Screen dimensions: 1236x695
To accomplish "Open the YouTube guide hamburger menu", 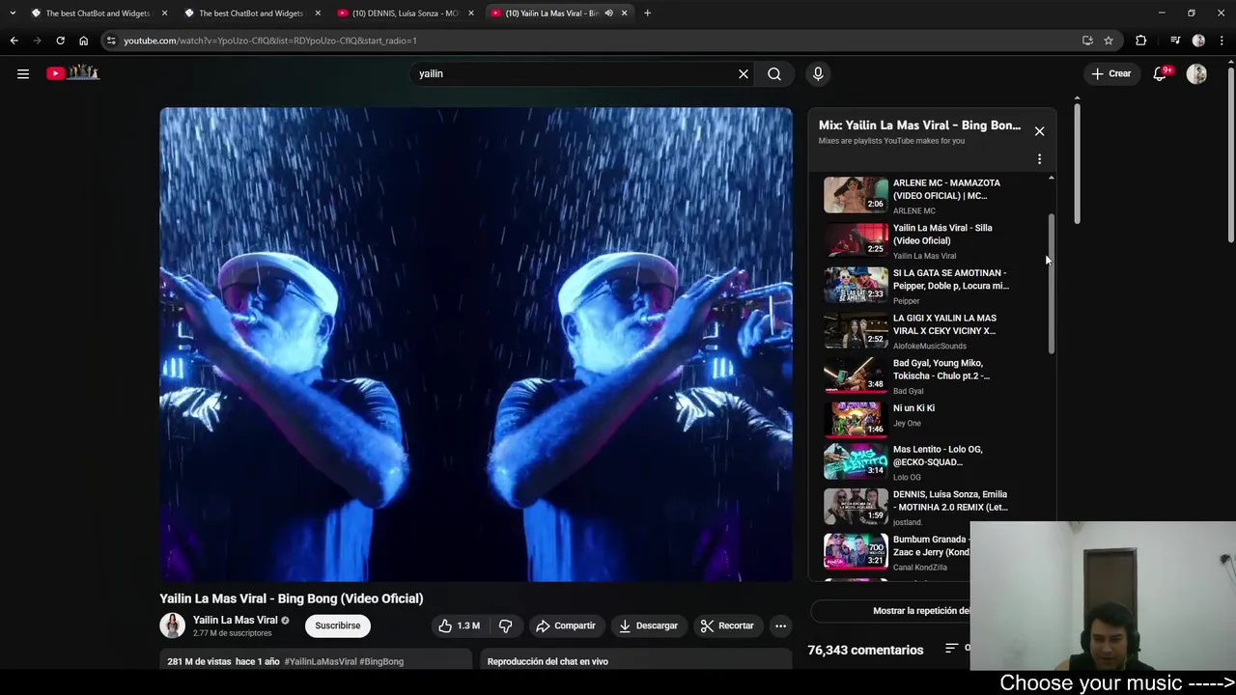I will (23, 73).
